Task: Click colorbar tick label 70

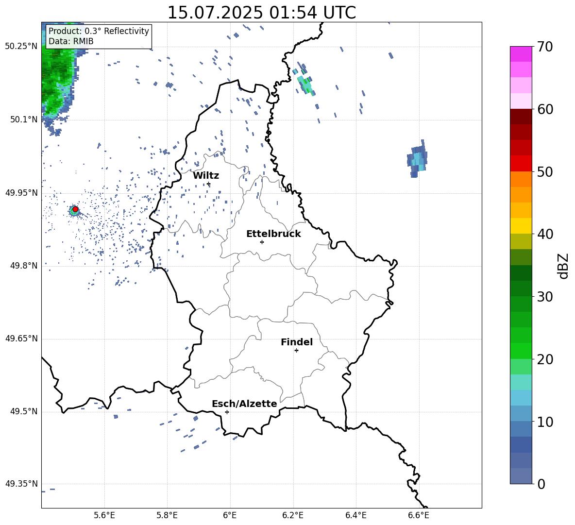Action: (x=544, y=47)
